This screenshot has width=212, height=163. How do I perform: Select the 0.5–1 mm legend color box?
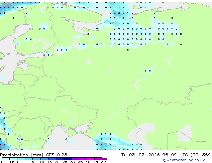click(13, 159)
